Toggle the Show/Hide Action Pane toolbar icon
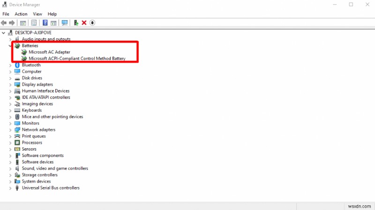375x210 pixels. pyautogui.click(x=53, y=23)
